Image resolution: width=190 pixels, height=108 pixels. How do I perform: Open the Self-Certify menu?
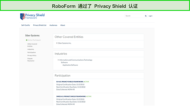point(25,25)
